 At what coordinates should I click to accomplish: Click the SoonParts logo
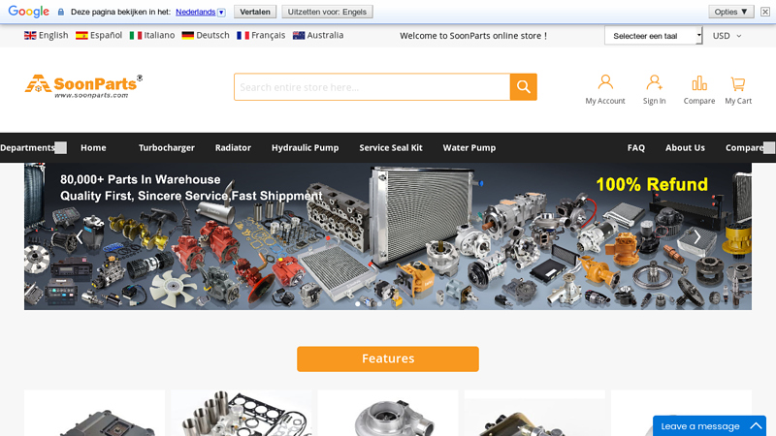coord(83,86)
